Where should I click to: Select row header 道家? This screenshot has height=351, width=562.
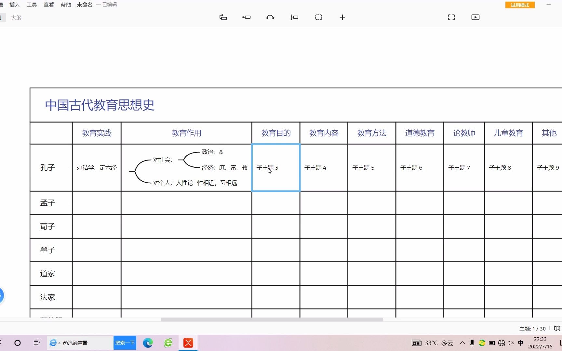click(x=47, y=273)
